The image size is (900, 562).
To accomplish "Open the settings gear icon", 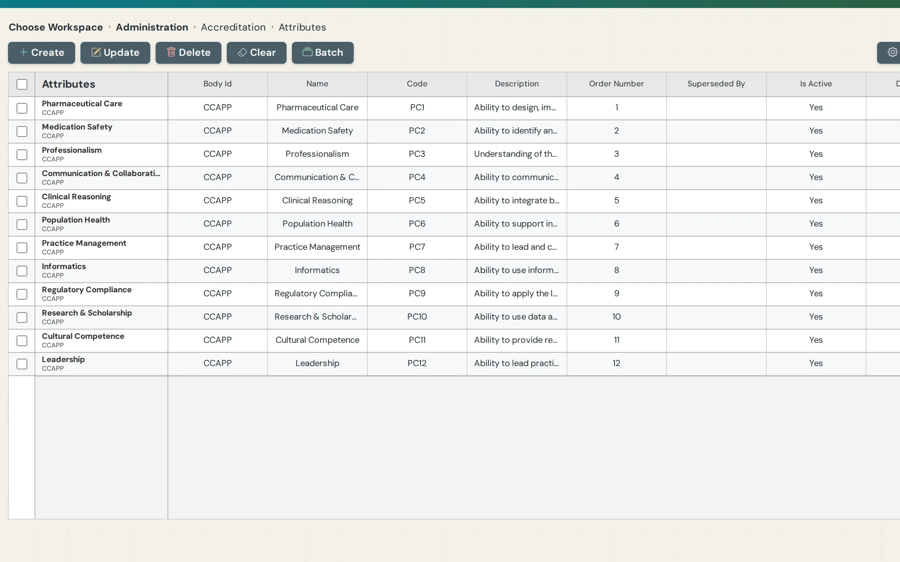I will 892,52.
